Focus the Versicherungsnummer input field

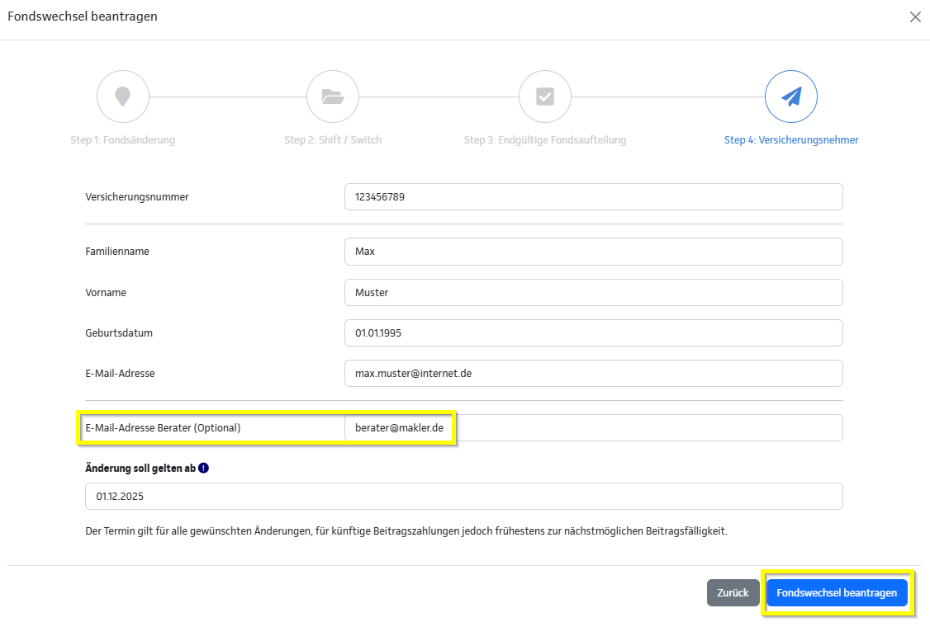(x=593, y=197)
